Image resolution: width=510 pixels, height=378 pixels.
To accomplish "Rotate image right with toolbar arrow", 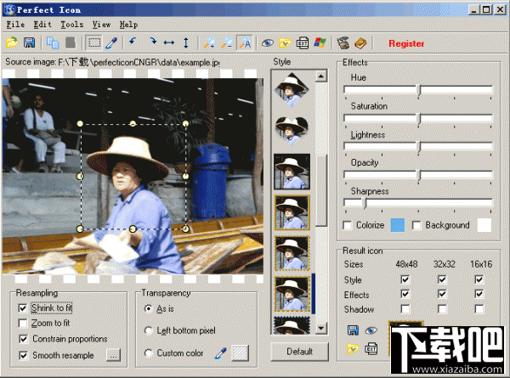I will pyautogui.click(x=152, y=42).
